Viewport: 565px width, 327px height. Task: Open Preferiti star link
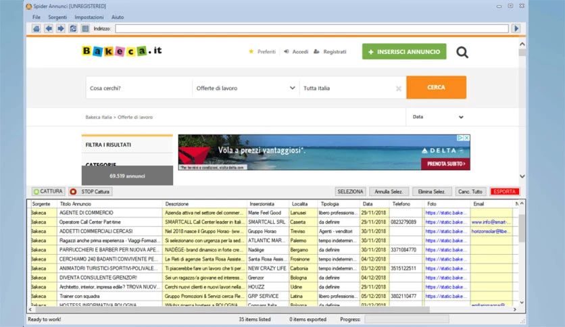coord(262,51)
